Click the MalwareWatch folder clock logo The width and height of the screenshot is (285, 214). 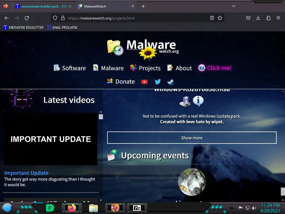pos(115,47)
